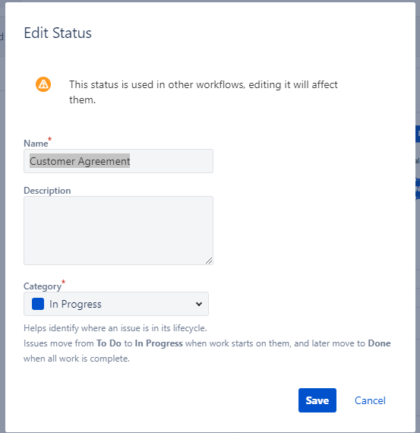The width and height of the screenshot is (420, 433).
Task: Click the bold 'To Do' text in help
Action: click(x=109, y=343)
